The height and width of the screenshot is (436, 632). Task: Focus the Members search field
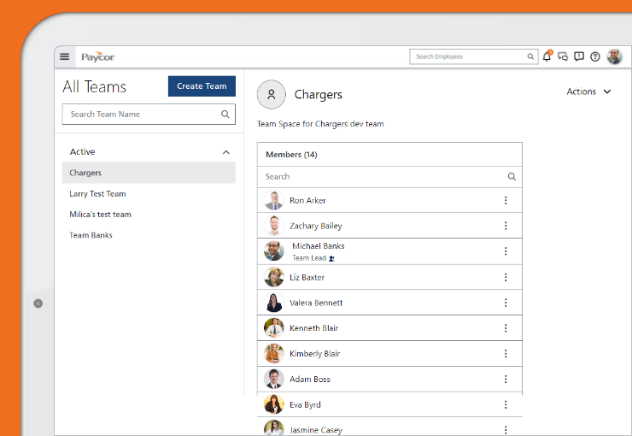click(x=389, y=177)
